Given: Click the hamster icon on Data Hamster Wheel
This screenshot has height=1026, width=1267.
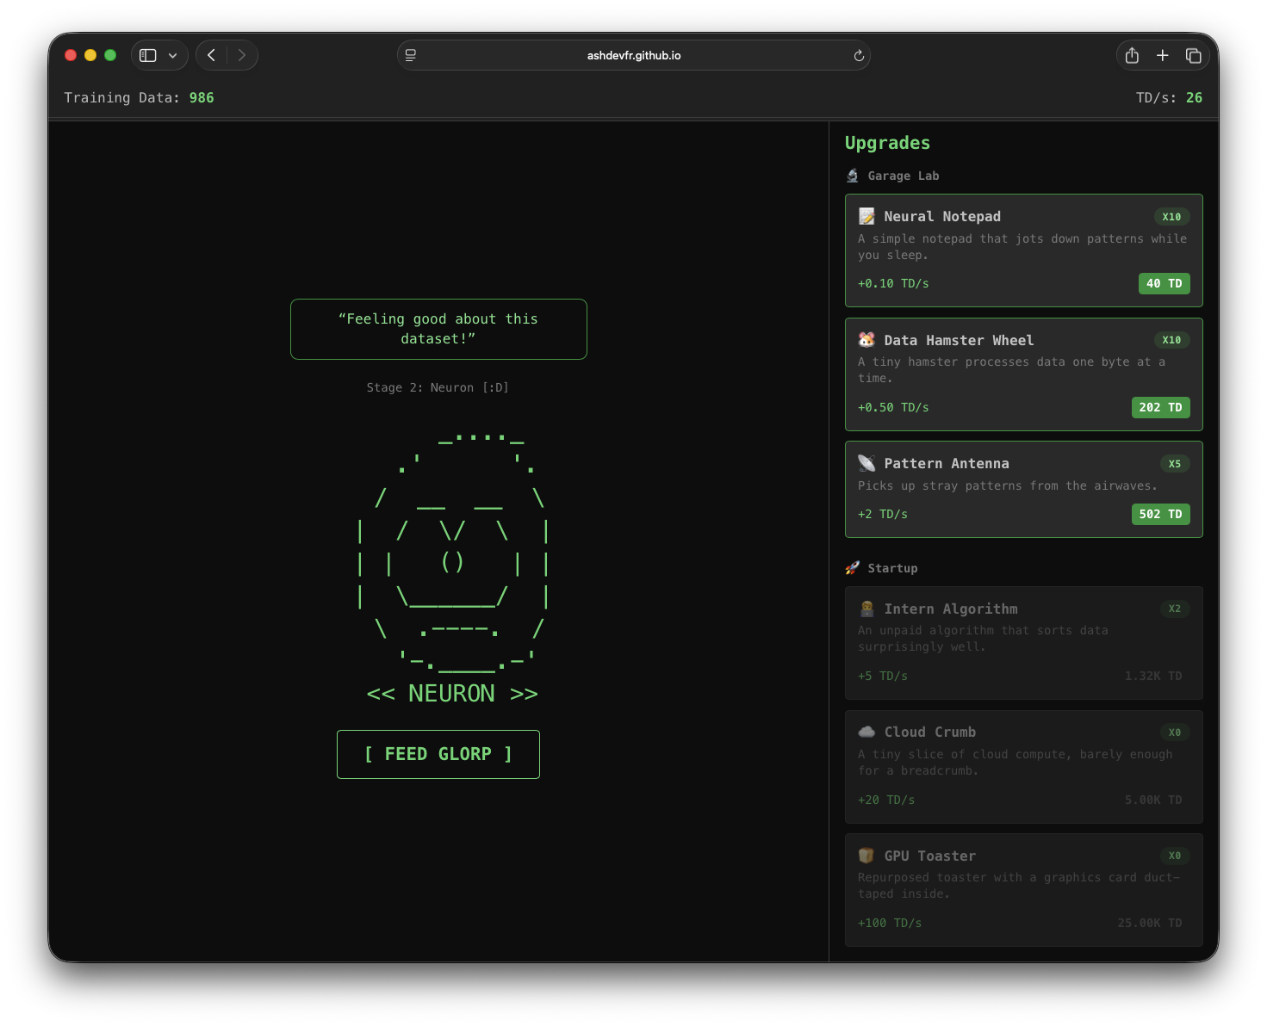Looking at the screenshot, I should pos(866,340).
